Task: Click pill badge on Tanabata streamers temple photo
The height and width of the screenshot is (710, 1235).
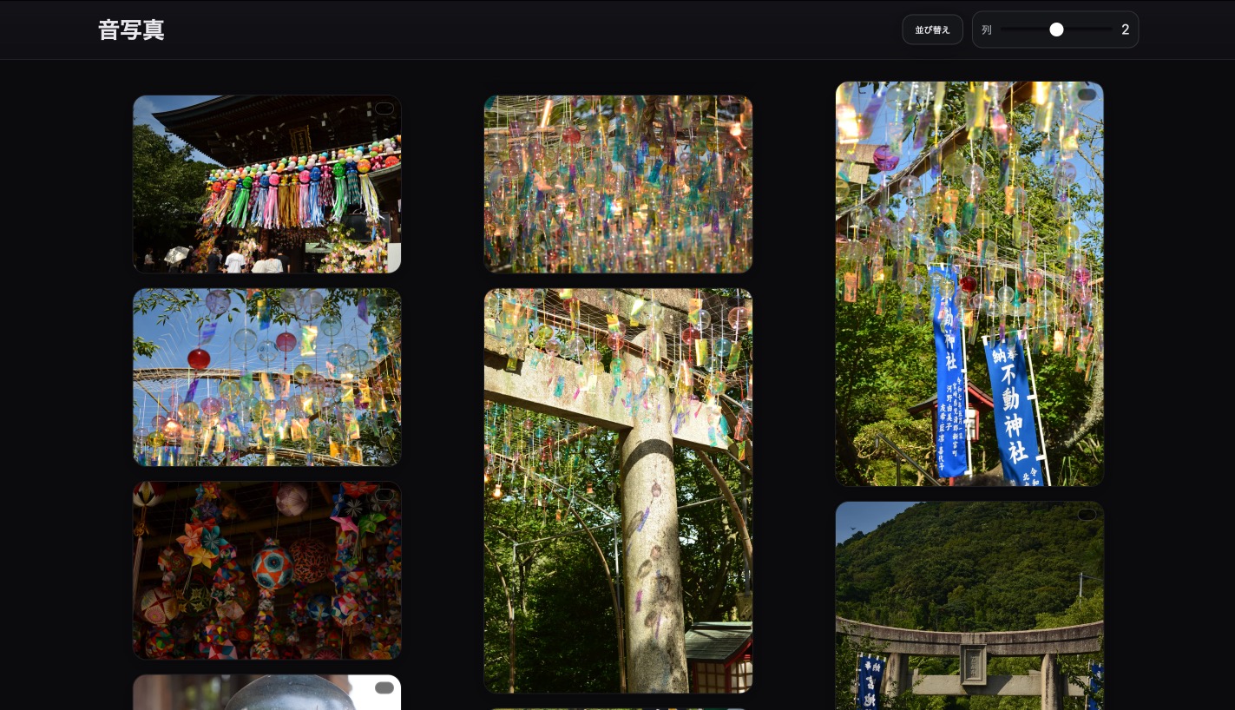Action: (x=384, y=108)
